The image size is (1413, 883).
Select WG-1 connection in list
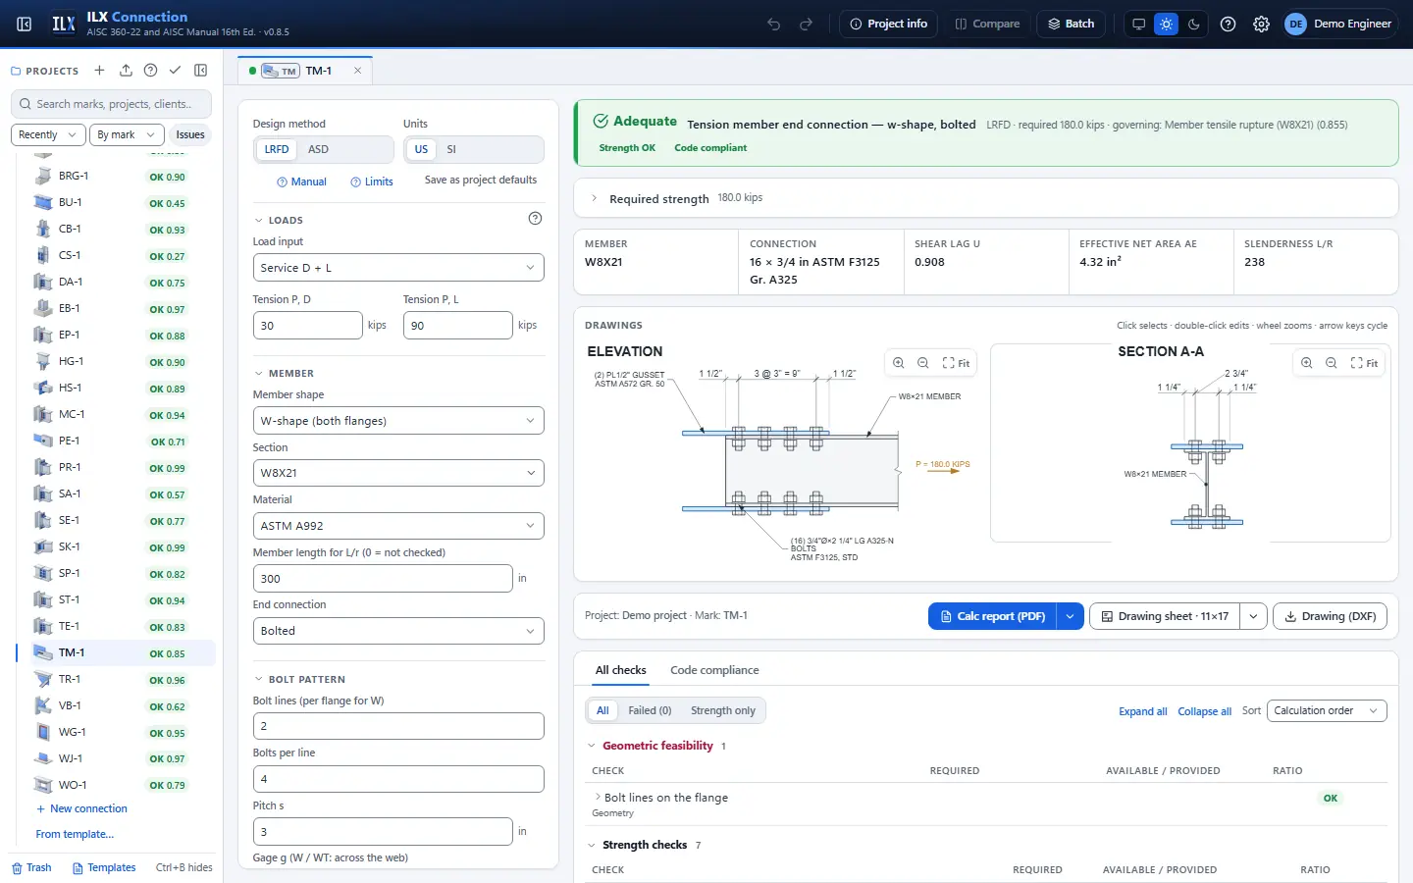[x=118, y=732]
